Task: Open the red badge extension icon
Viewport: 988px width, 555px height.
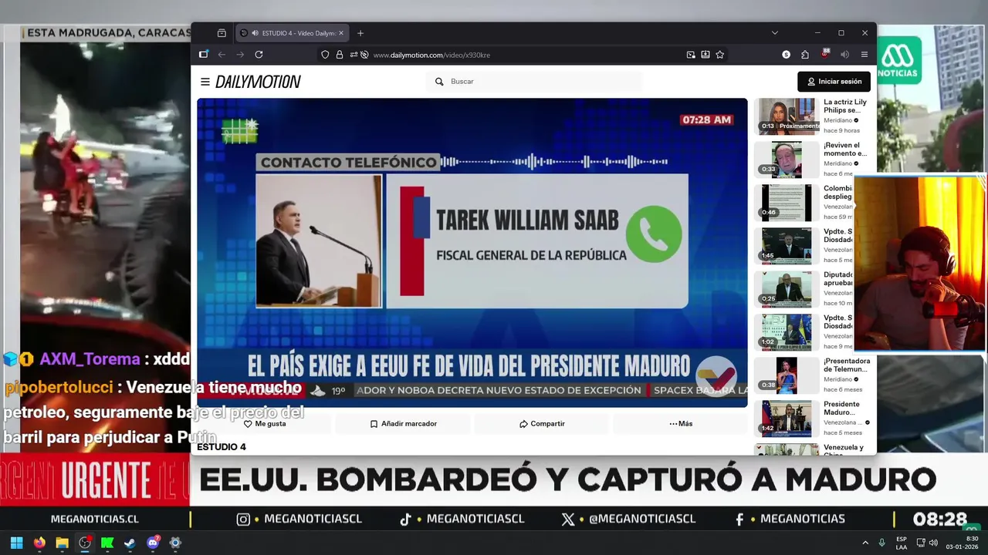Action: (825, 54)
